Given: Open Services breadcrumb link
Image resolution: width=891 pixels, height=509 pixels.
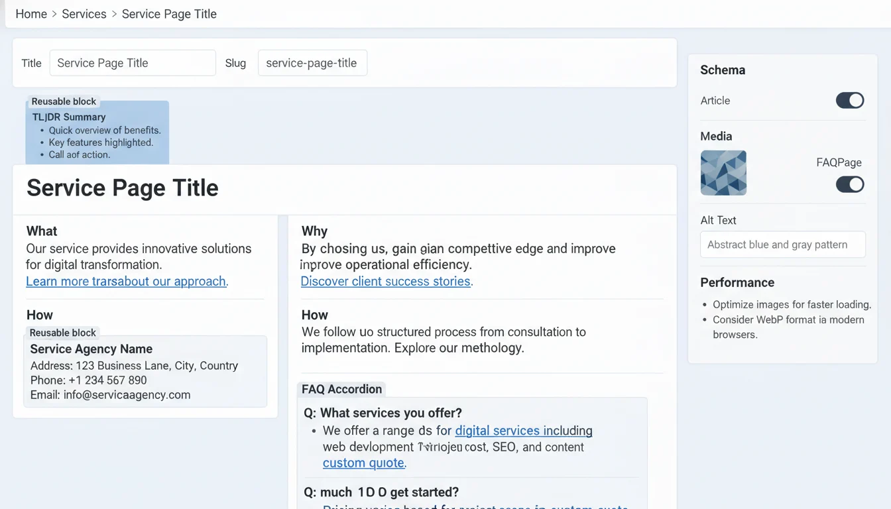Looking at the screenshot, I should point(84,14).
